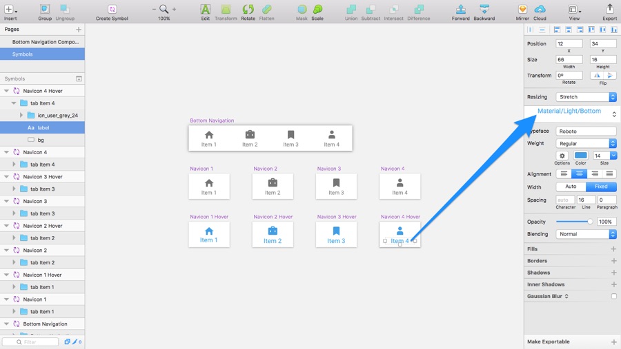
Task: Select the Transform tool
Action: tap(226, 12)
